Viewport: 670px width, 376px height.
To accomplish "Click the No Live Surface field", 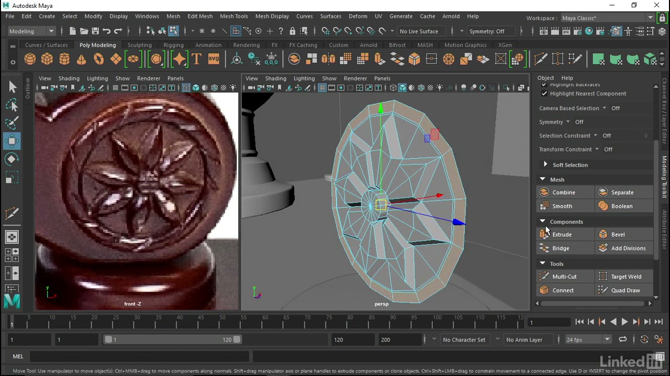I will tap(423, 31).
